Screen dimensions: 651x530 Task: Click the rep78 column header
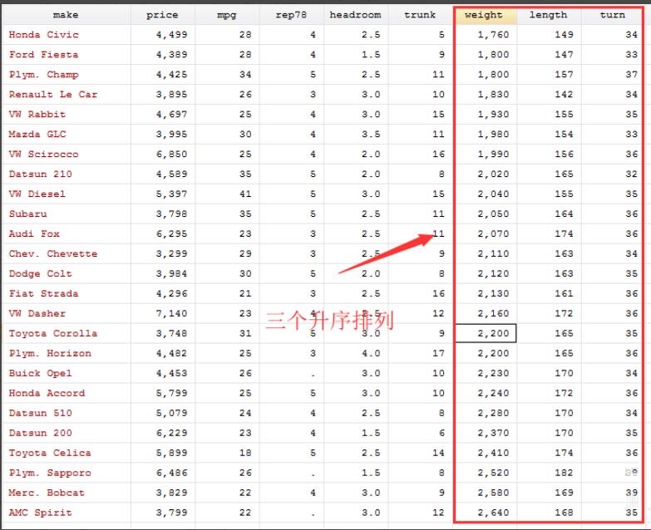point(292,15)
